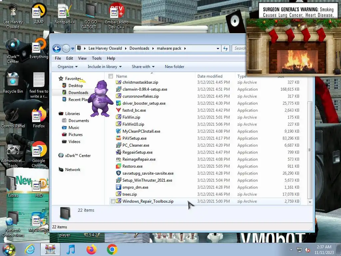Sort by Date modified column header
The image size is (341, 256).
pyautogui.click(x=215, y=76)
